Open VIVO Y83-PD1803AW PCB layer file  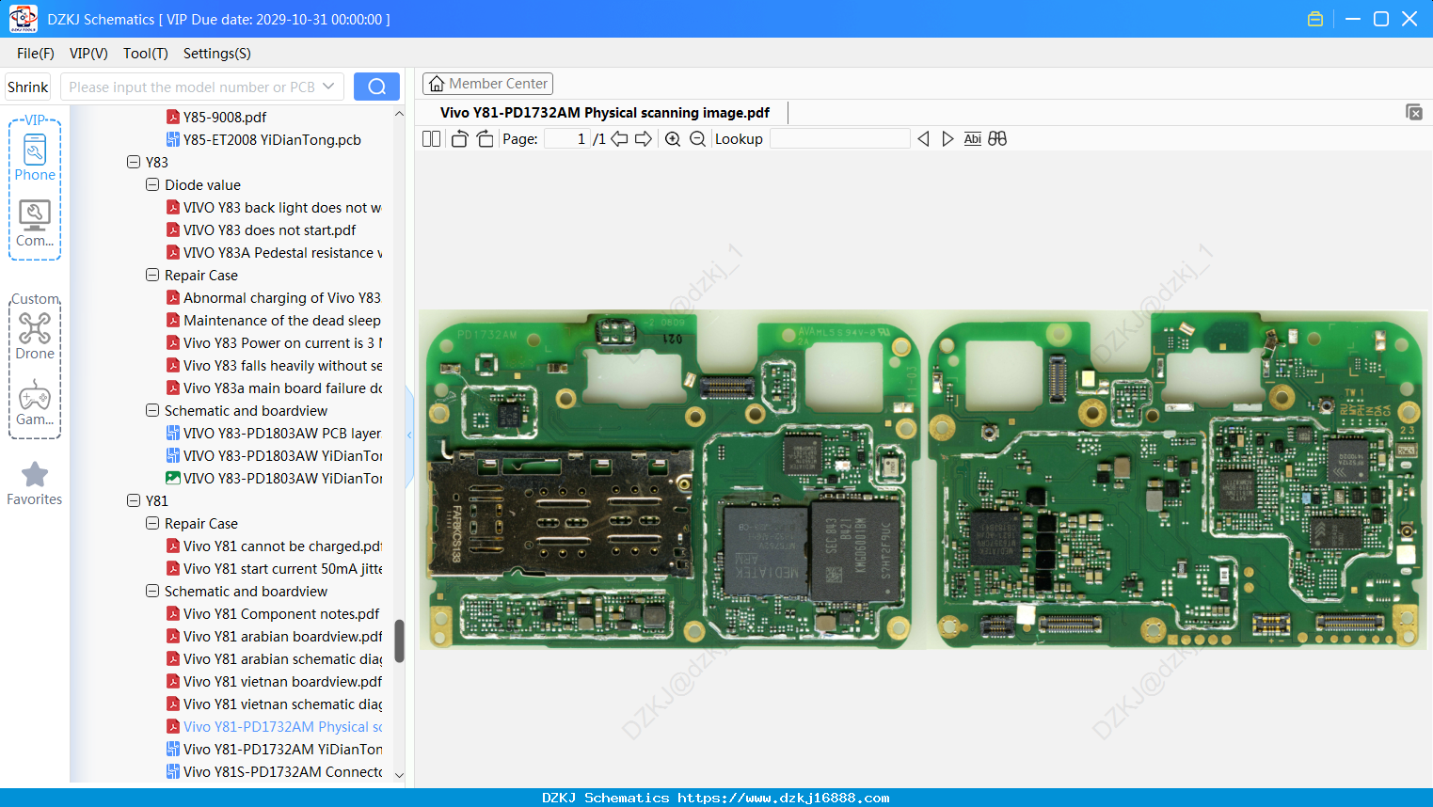[x=275, y=433]
